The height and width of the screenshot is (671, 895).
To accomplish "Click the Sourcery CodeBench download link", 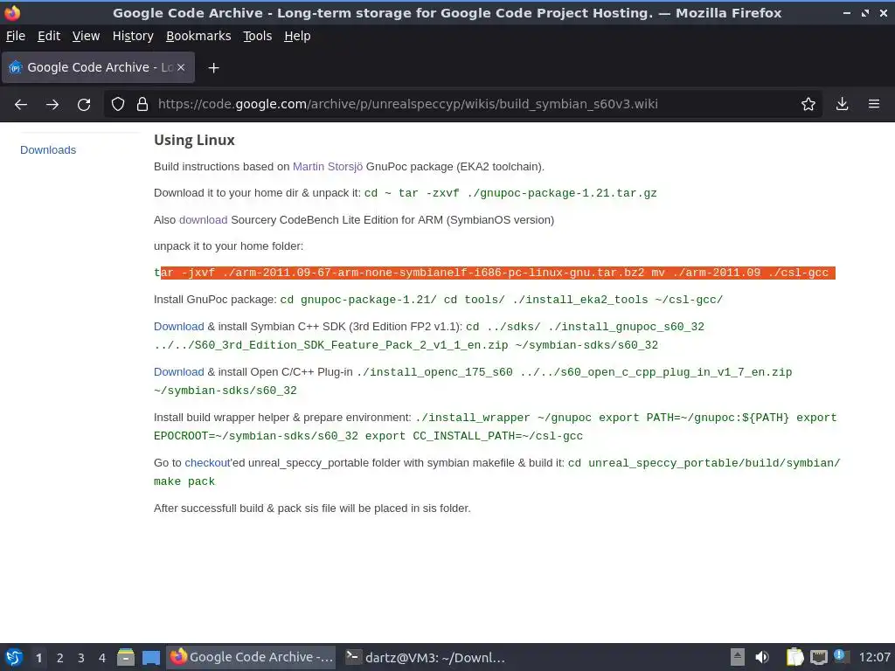I will pyautogui.click(x=203, y=219).
